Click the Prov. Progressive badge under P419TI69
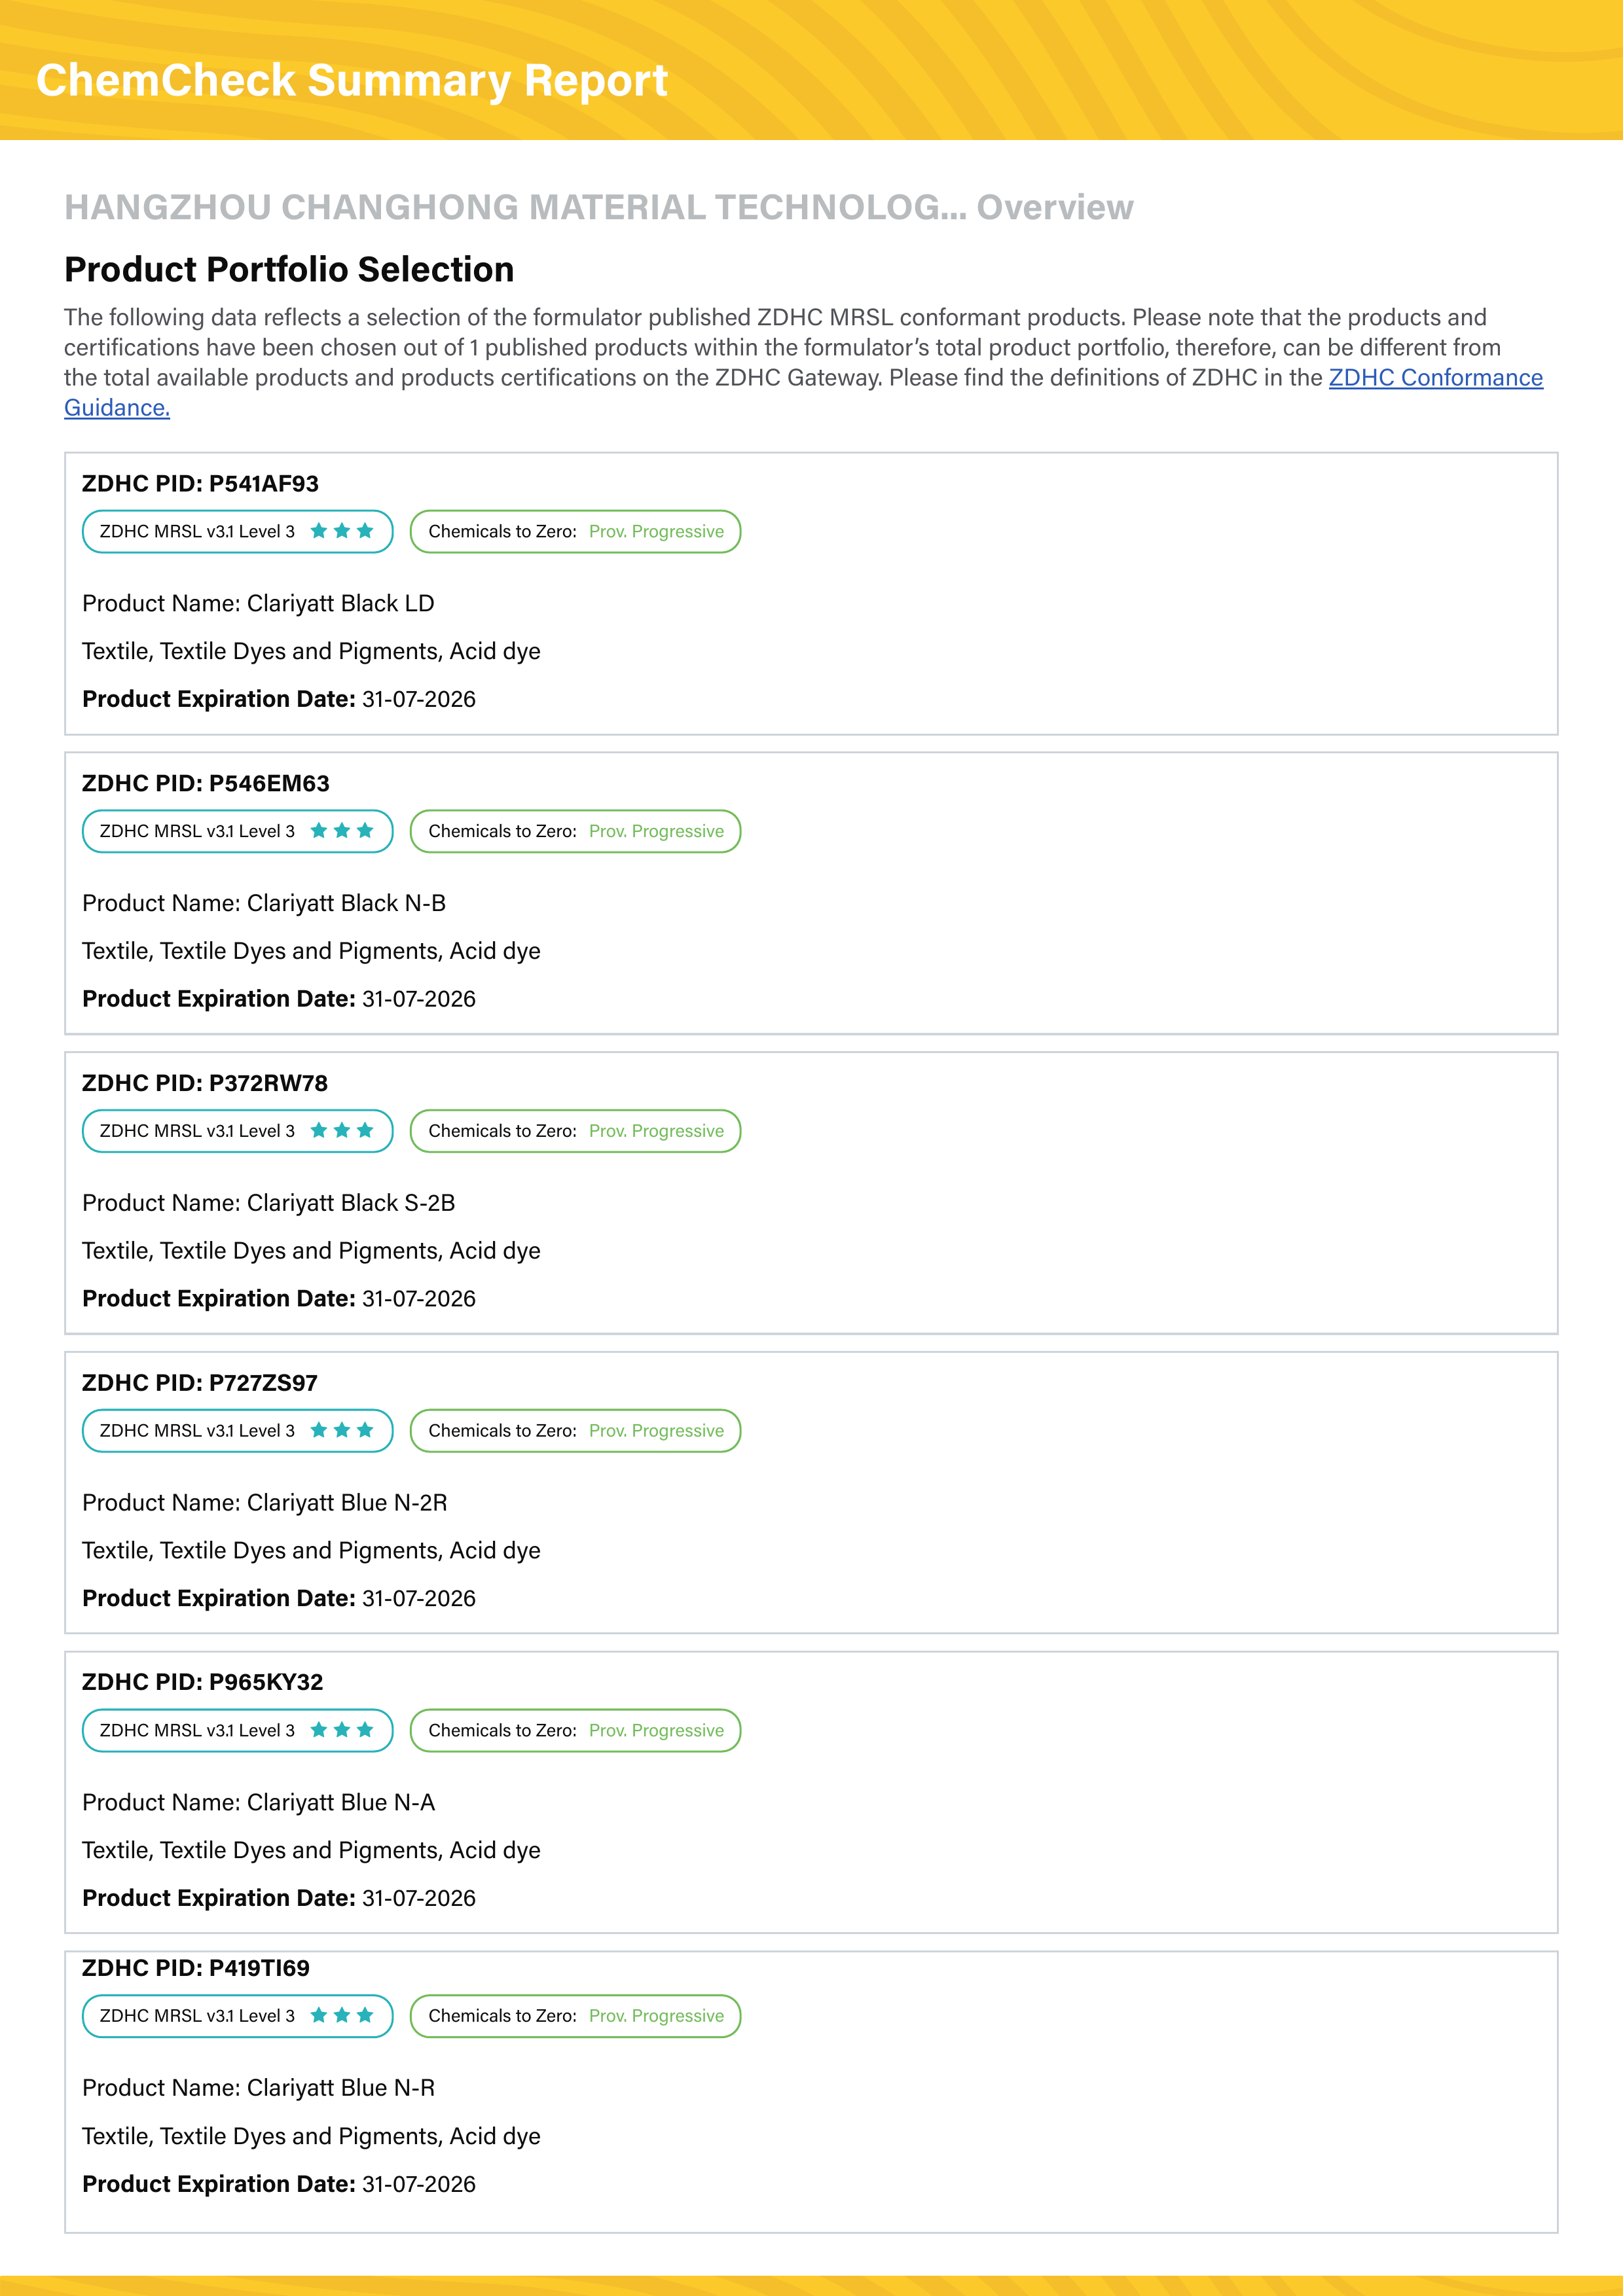 [x=575, y=2015]
